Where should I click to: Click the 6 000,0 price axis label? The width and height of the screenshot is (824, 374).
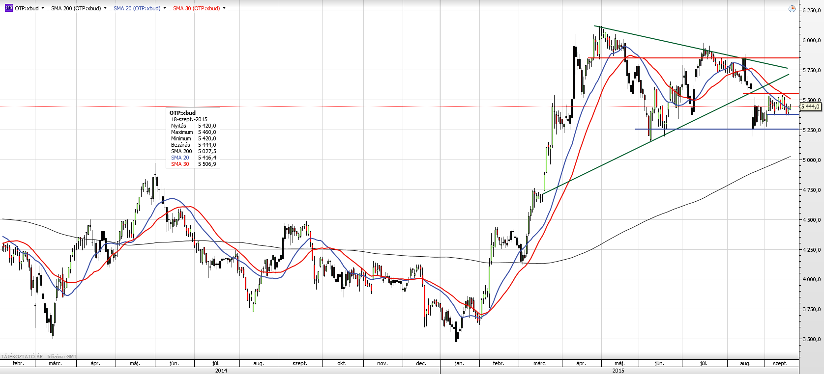[812, 40]
